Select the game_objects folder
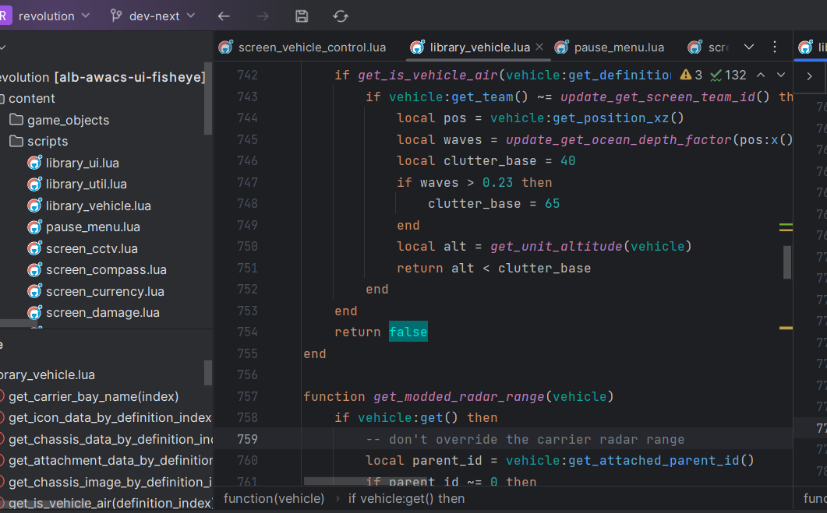The width and height of the screenshot is (827, 513). (68, 120)
